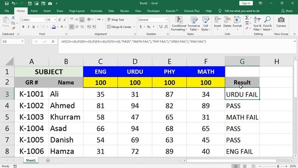Viewport: 298px width, 168px height.
Task: Switch to Page Layout view in status bar
Action: tap(244, 166)
